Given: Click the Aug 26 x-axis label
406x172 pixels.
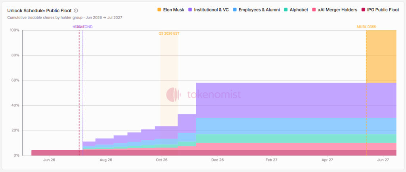Looking at the screenshot, I should (x=105, y=160).
